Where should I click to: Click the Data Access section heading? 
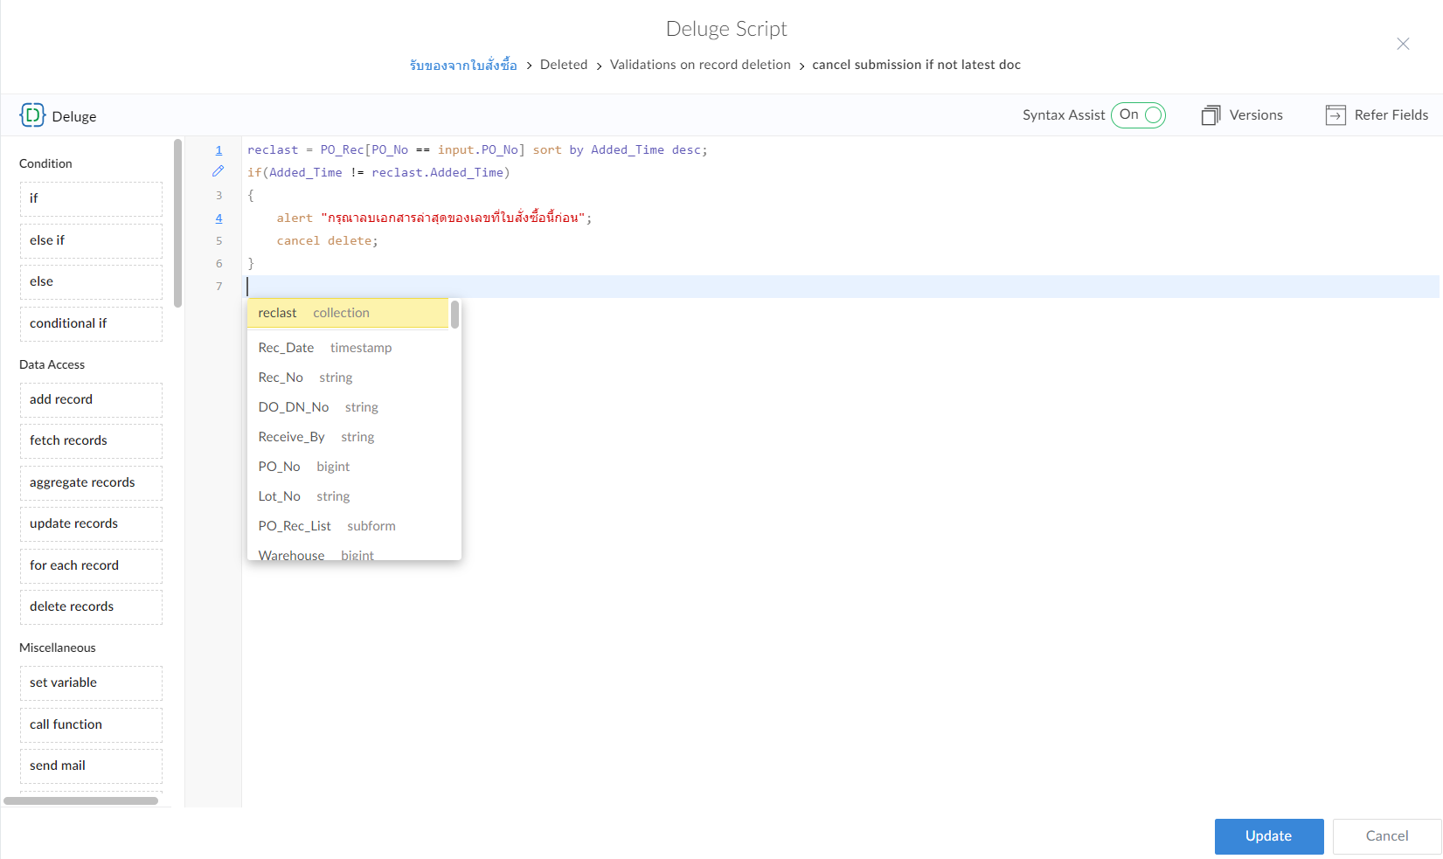pyautogui.click(x=52, y=364)
